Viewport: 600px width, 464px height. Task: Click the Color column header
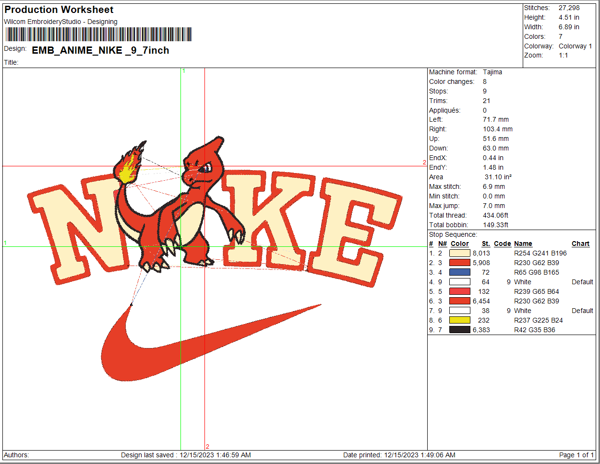459,244
